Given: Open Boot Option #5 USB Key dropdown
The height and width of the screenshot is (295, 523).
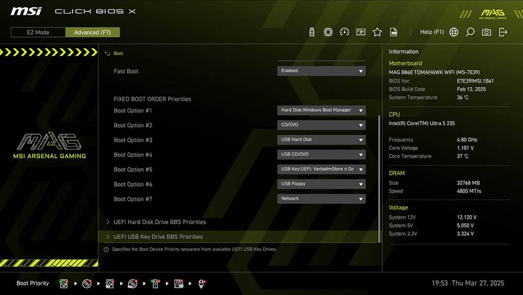Looking at the screenshot, I should tap(321, 169).
